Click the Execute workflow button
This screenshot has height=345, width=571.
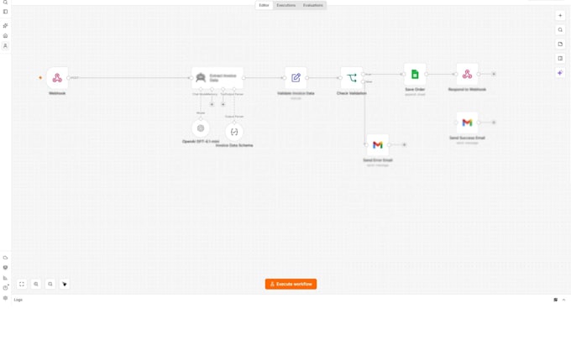coord(291,285)
